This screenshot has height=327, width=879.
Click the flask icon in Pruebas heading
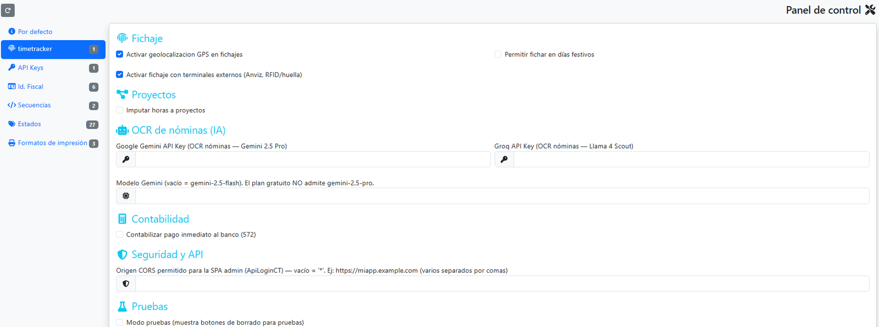[122, 306]
